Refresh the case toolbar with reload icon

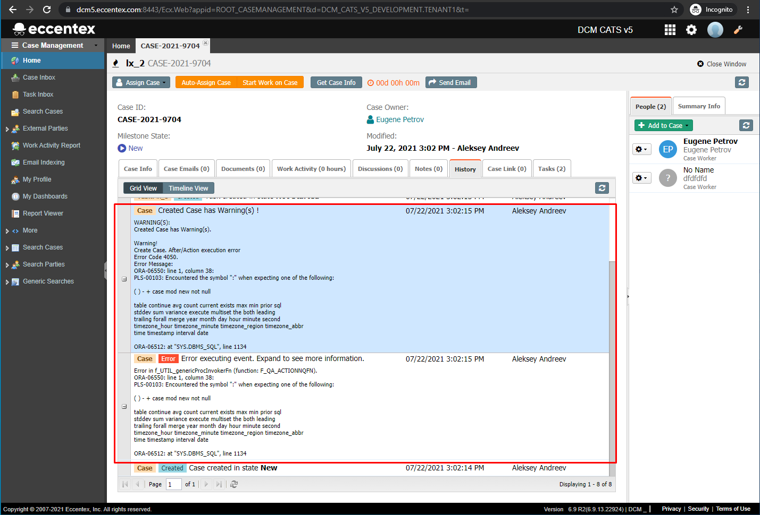[742, 82]
